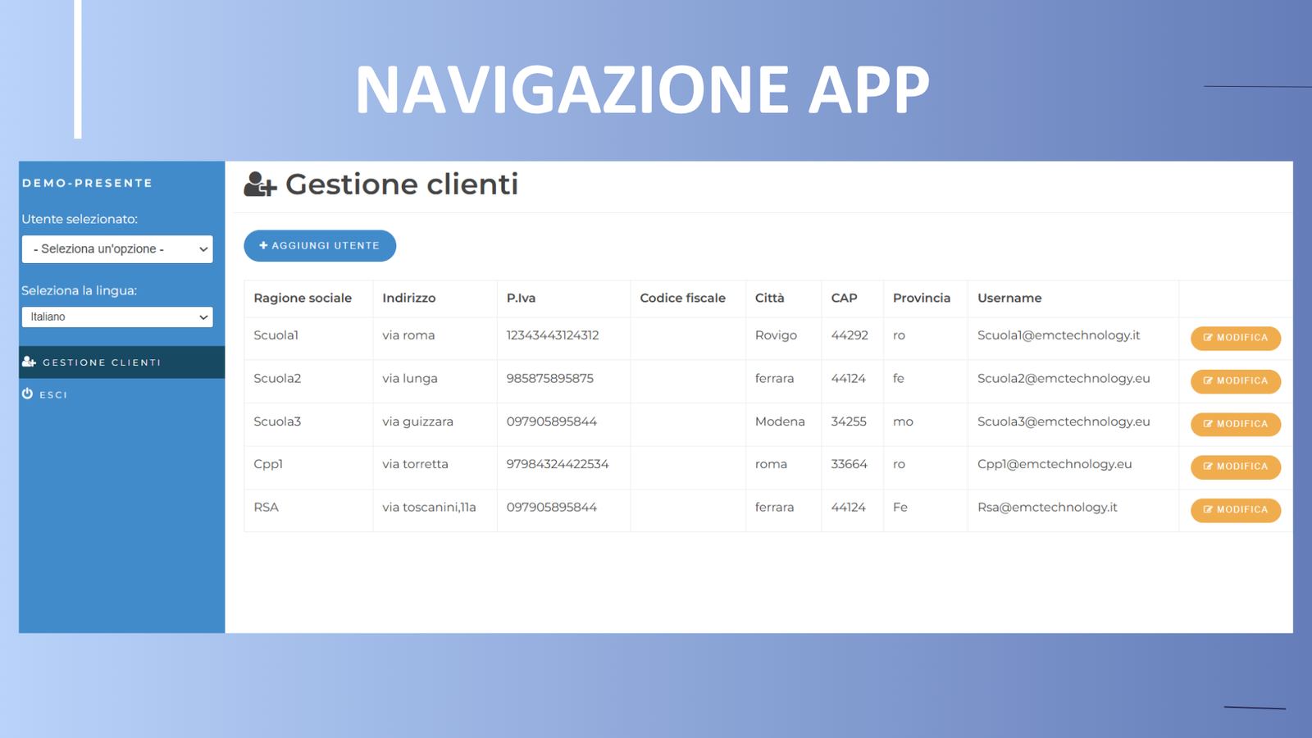Select the Gestione Clienti menu item
Screen dimensions: 1312x738
click(102, 362)
